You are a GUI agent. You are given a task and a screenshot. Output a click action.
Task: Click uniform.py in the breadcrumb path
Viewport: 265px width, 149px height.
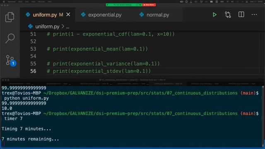click(47, 26)
